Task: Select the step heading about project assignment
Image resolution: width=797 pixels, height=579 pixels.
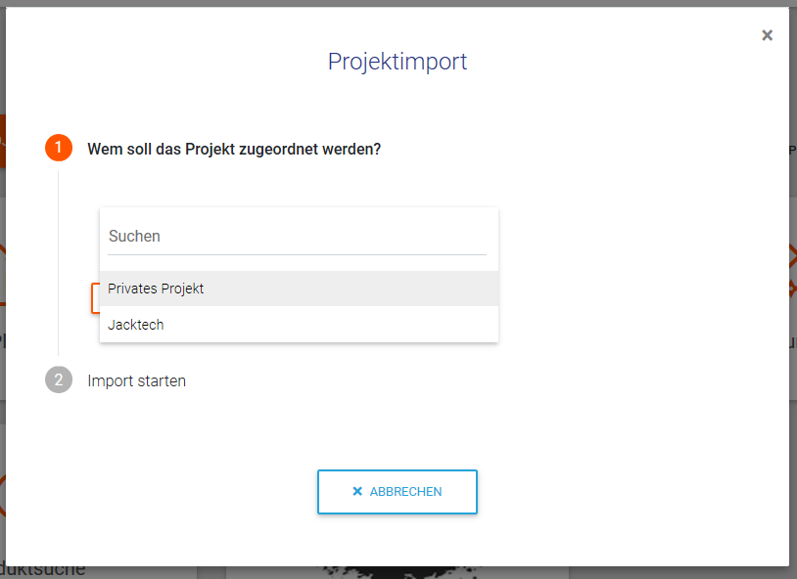Action: (234, 150)
